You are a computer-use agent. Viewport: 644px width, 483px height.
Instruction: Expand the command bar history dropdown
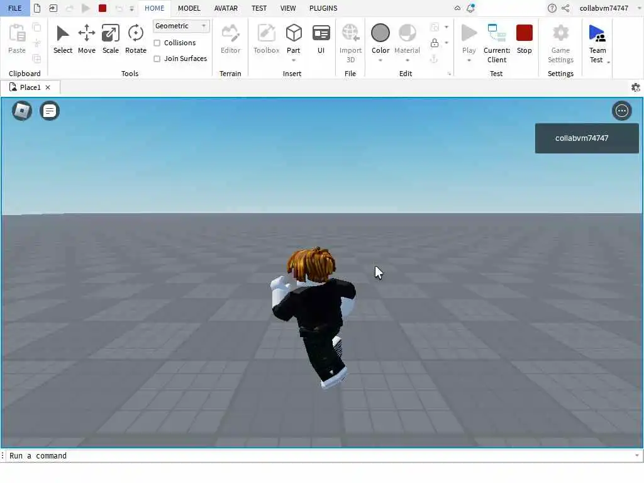[x=636, y=455]
